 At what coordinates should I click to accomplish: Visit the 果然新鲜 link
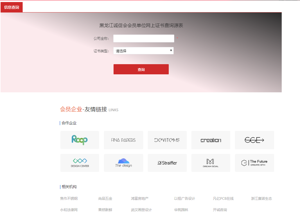click(105, 210)
